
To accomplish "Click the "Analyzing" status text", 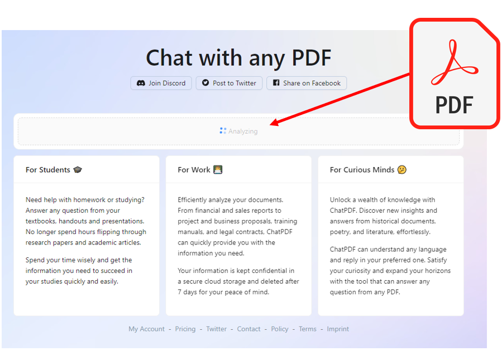I will click(243, 131).
